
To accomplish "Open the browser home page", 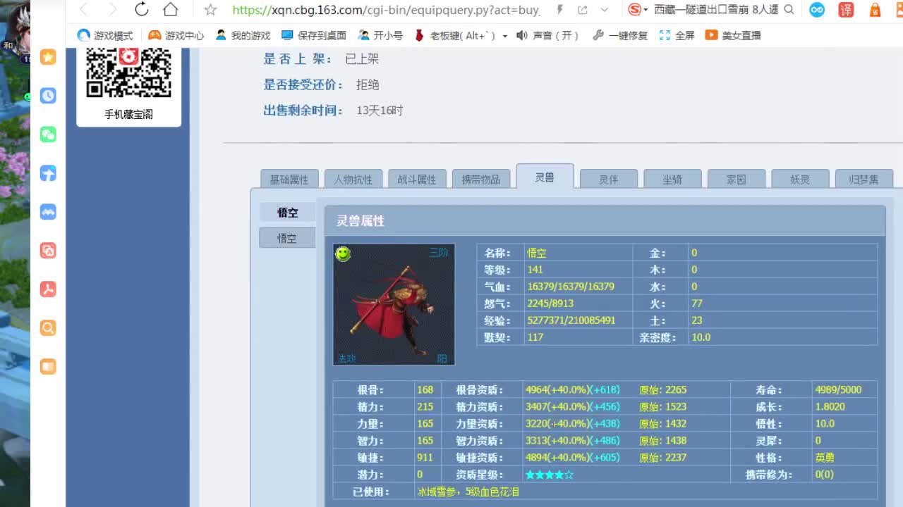I will coord(170,9).
